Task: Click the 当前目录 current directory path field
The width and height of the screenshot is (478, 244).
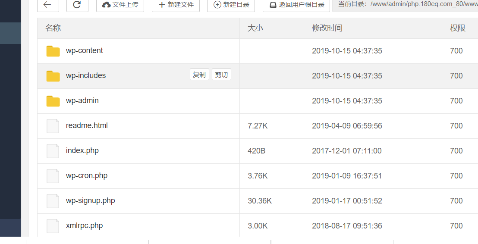Action: click(x=406, y=5)
